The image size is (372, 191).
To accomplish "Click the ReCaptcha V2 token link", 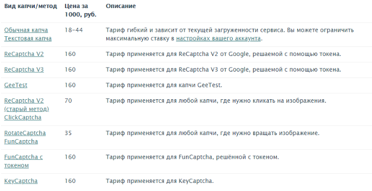I will point(24,54).
